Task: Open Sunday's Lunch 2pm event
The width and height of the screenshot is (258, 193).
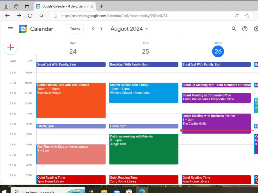Action: 144,126
